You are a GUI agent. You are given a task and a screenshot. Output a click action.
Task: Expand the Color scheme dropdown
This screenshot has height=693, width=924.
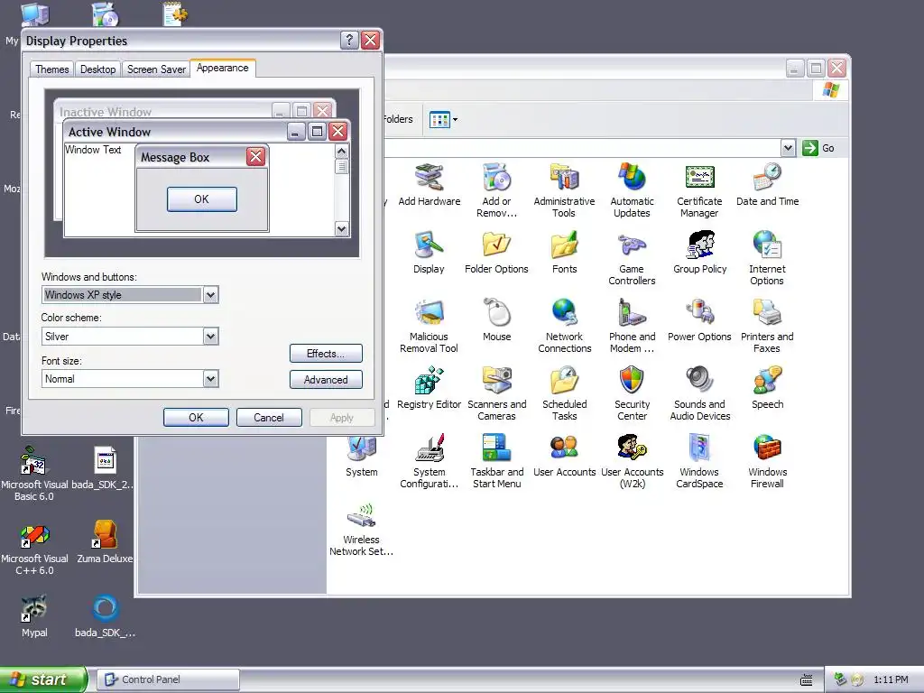(210, 337)
